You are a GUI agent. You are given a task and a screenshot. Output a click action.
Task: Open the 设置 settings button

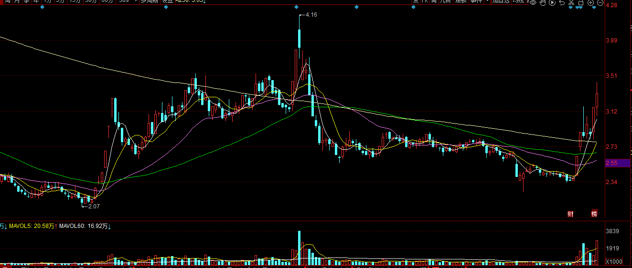[167, 2]
